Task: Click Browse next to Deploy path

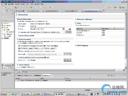Action: pyautogui.click(x=67, y=60)
